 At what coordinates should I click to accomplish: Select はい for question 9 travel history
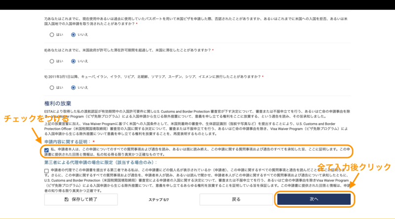point(52,88)
